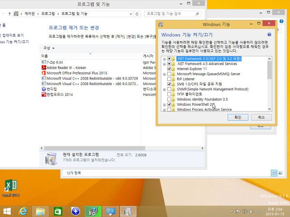The width and height of the screenshot is (290, 217).
Task: Click scroll left arrow of program list
Action: coord(42,148)
